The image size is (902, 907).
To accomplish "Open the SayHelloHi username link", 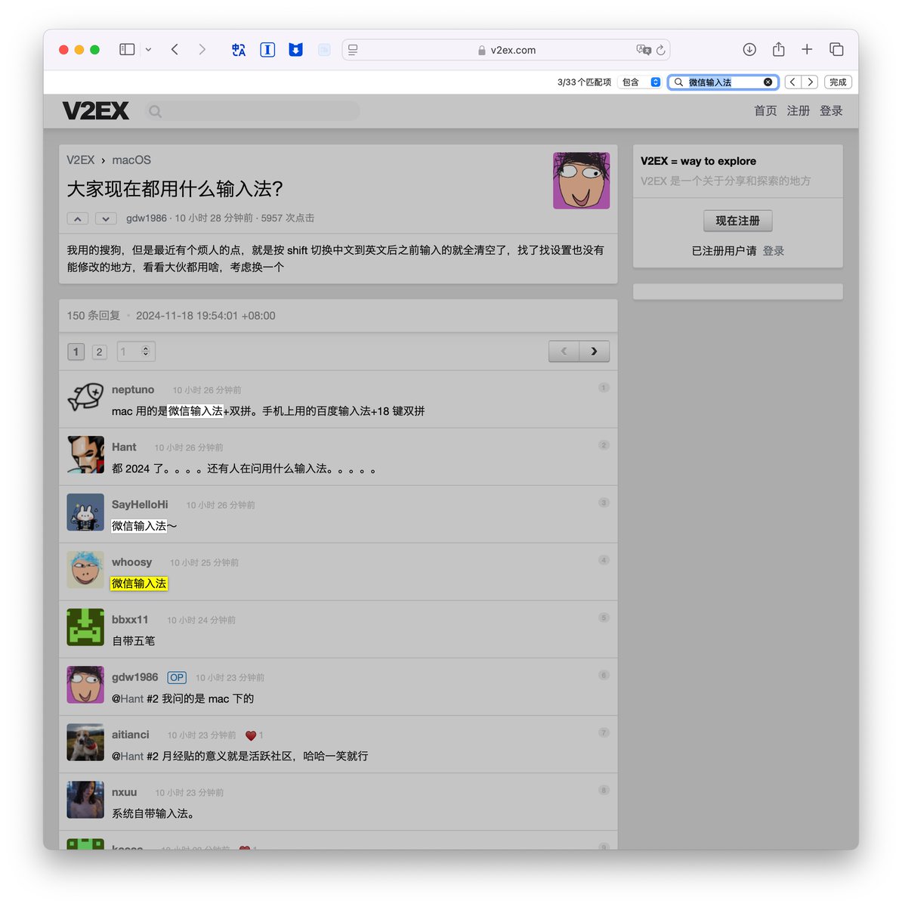I will pyautogui.click(x=140, y=505).
